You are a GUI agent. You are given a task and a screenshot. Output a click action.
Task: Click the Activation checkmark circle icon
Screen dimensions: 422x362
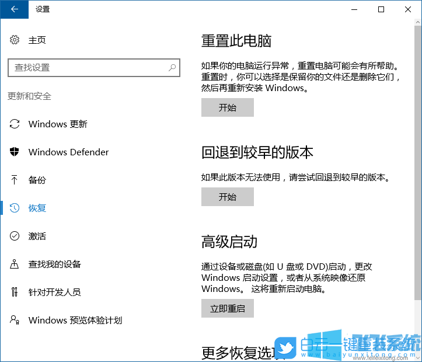[x=15, y=236]
